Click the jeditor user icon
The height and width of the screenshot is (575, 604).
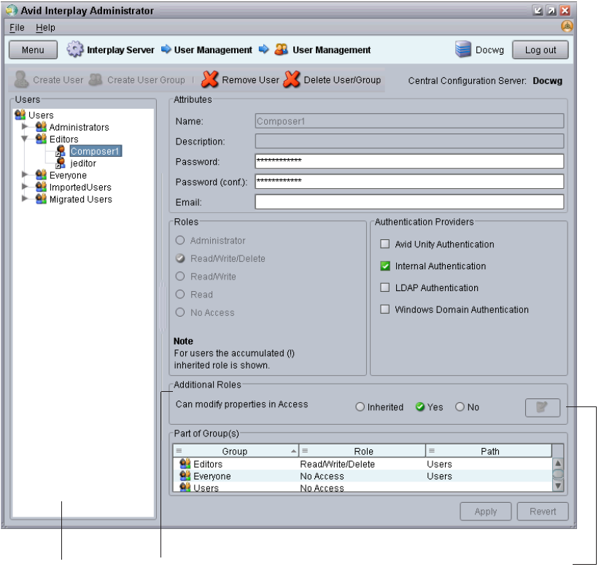(x=61, y=163)
